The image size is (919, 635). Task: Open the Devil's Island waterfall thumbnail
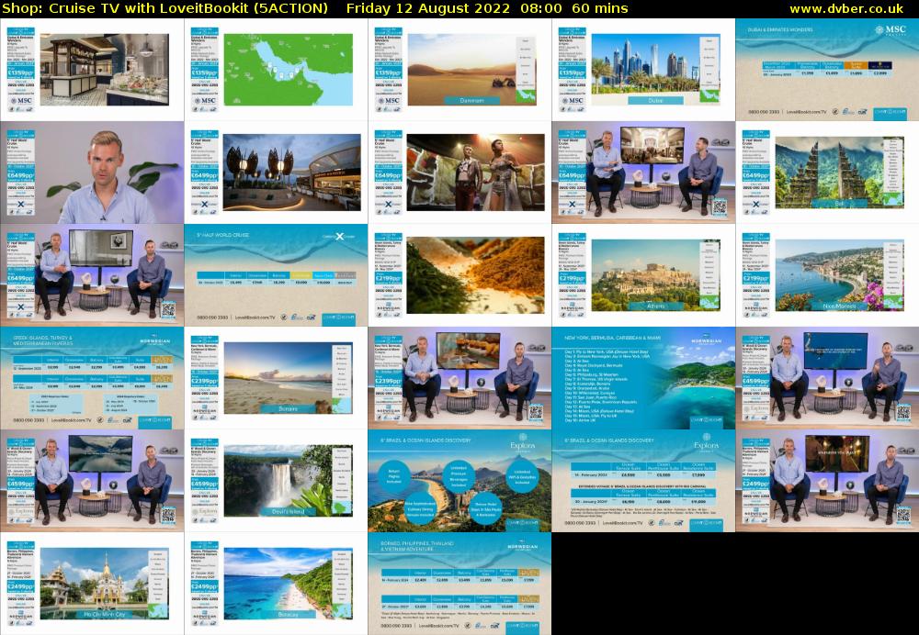tap(276, 481)
